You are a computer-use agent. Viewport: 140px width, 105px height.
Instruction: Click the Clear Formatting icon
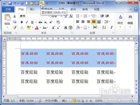tap(58, 22)
